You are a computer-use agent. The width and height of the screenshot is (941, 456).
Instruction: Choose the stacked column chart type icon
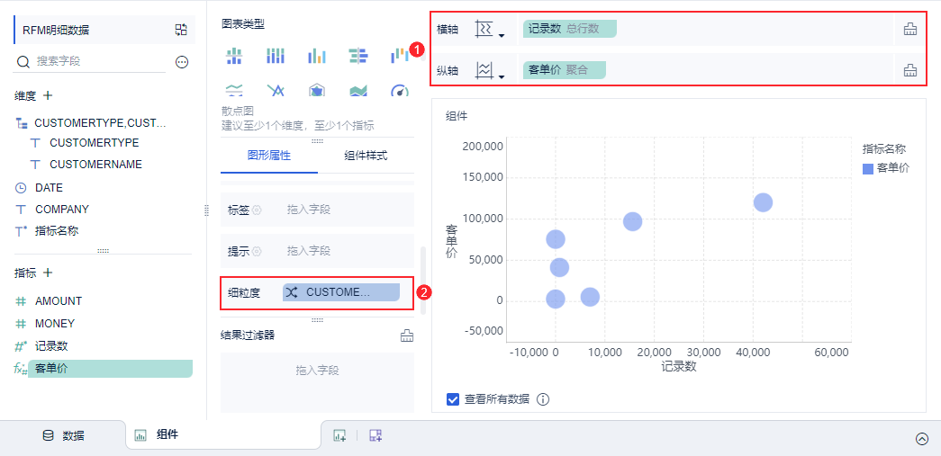tap(275, 57)
